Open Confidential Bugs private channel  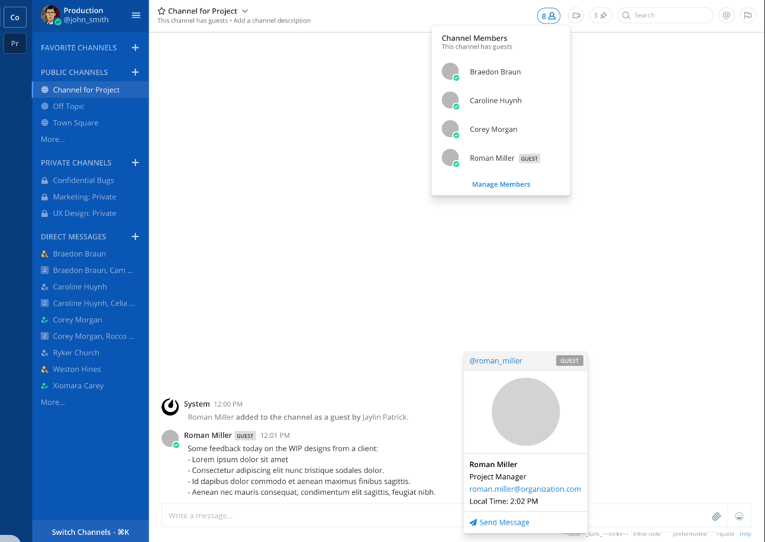coord(83,180)
